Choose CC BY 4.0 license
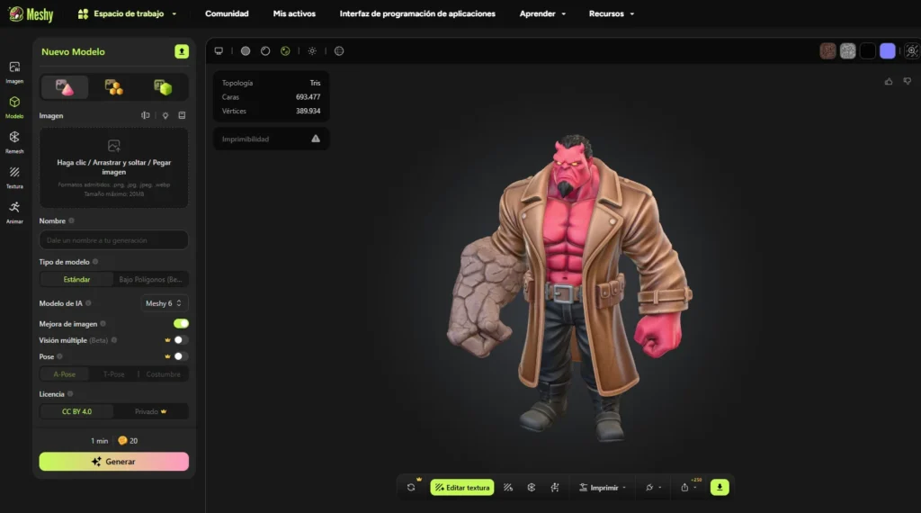This screenshot has height=513, width=921. click(77, 412)
